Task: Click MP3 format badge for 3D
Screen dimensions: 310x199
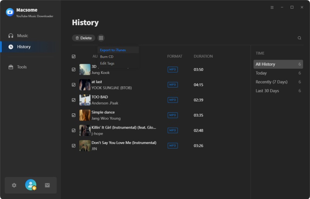Action: pos(172,70)
